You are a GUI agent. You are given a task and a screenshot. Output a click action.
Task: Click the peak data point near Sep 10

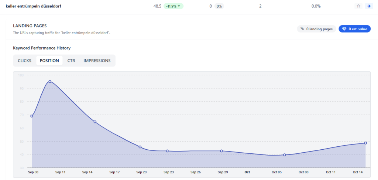pyautogui.click(x=50, y=82)
